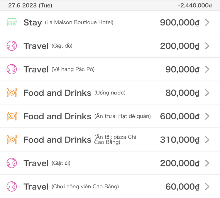Click the food icon for Ăn trưa entry
Screen dimensions: 220x198
tap(12, 116)
